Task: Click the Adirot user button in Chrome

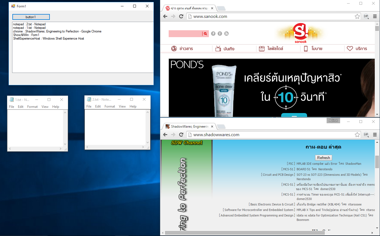Action: tap(333, 120)
